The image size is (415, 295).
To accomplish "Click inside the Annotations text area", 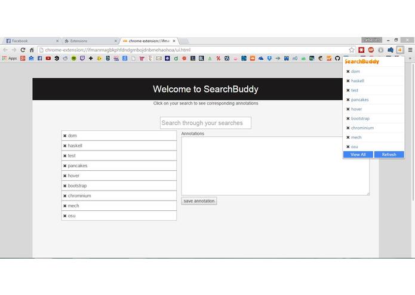I will pos(275,166).
